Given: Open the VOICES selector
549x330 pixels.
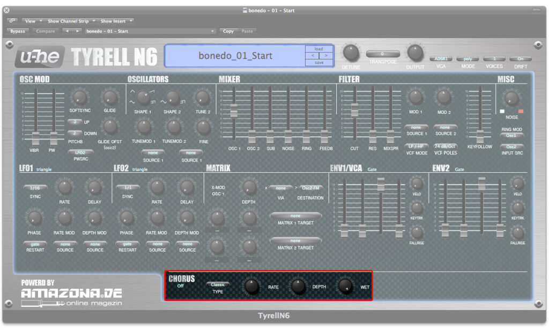Looking at the screenshot, I should [x=494, y=59].
